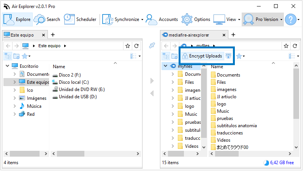The height and width of the screenshot is (171, 304).
Task: Click the Synchronize toolbar button
Action: coord(120,19)
